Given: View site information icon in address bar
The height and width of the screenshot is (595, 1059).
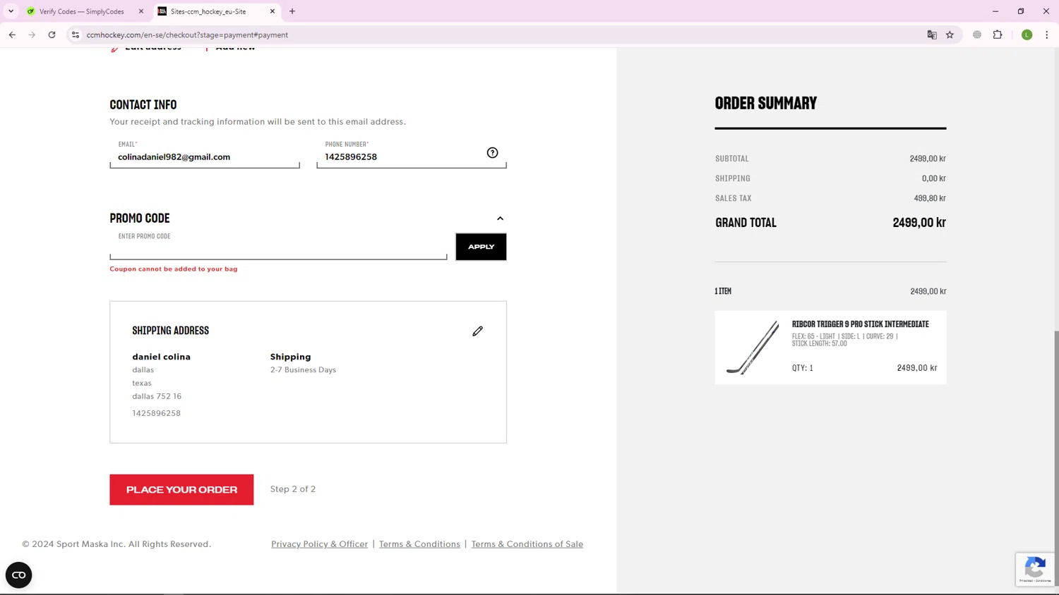Looking at the screenshot, I should [x=76, y=35].
